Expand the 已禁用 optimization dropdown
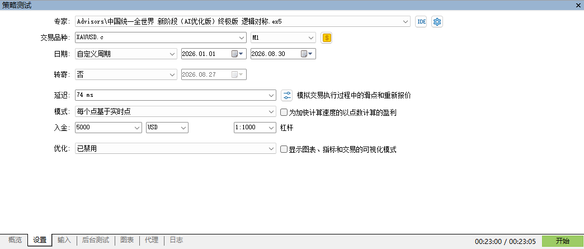This screenshot has width=584, height=249. pyautogui.click(x=271, y=148)
